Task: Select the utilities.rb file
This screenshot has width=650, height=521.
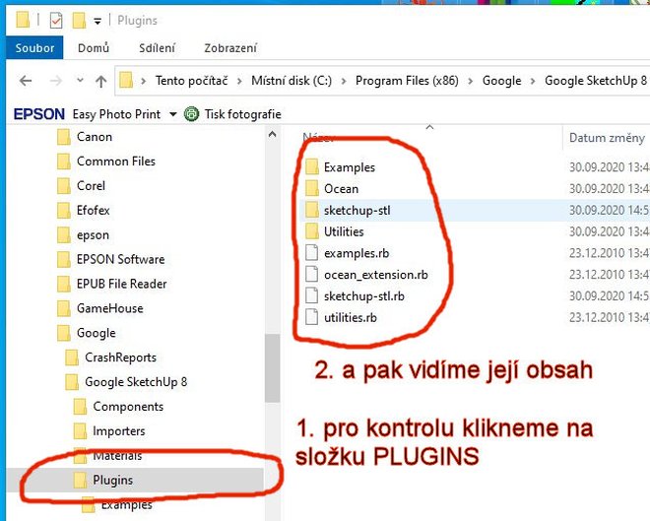Action: point(351,318)
